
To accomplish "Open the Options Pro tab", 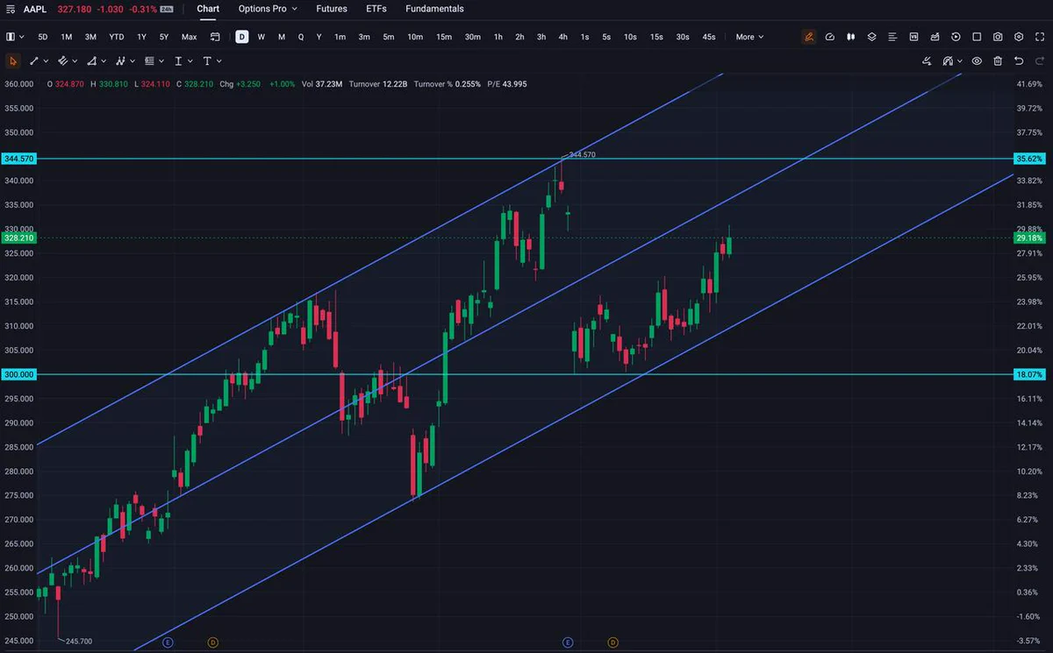I will [x=268, y=9].
